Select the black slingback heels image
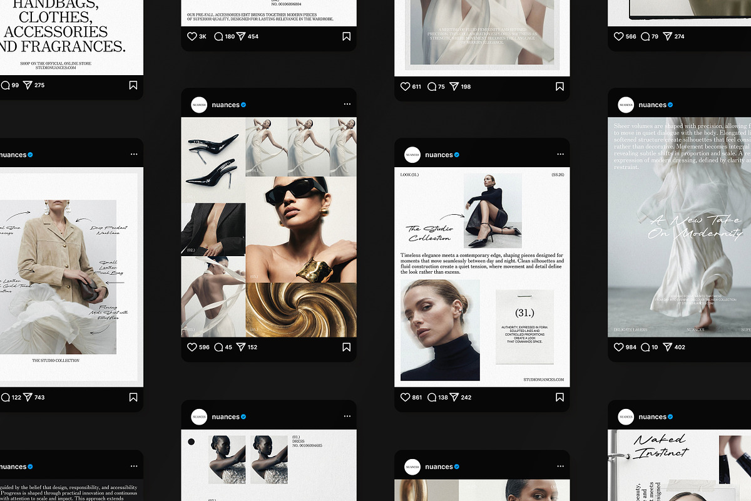This screenshot has height=501, width=751. tap(213, 159)
